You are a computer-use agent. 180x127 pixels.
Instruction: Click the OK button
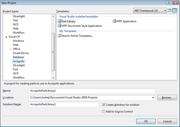[146, 121]
